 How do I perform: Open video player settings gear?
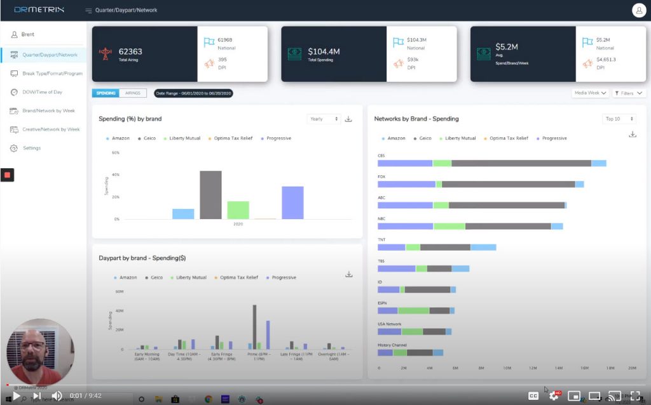pos(554,395)
